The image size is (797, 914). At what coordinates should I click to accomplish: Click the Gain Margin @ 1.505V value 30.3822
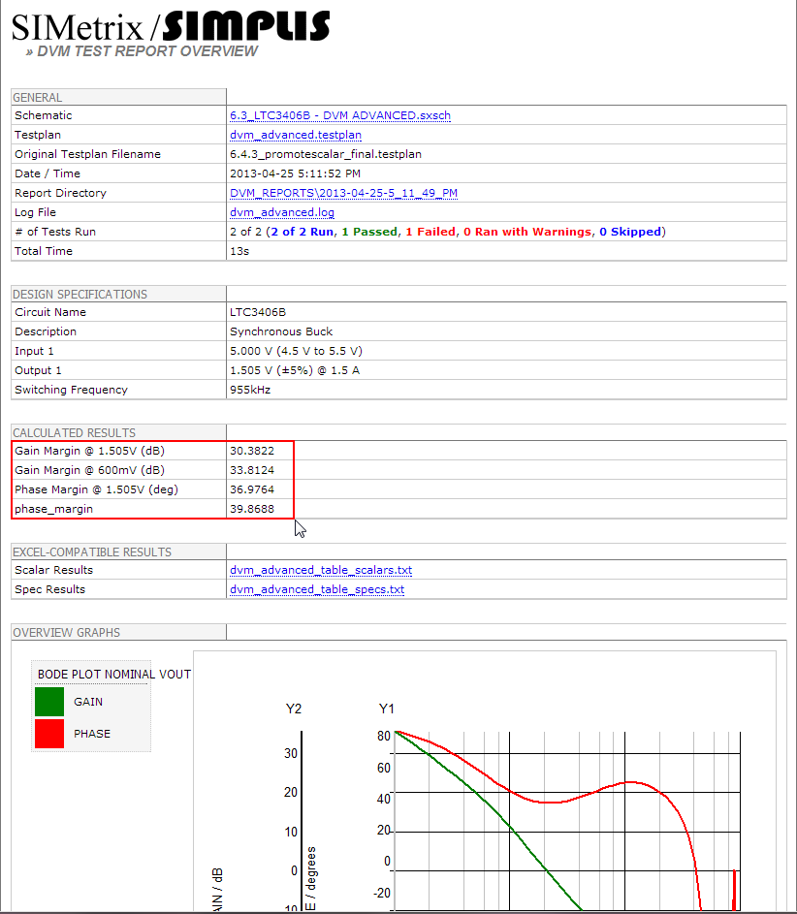(252, 451)
